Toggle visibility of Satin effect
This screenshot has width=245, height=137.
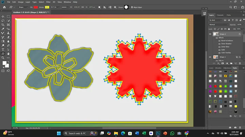(x=219, y=50)
